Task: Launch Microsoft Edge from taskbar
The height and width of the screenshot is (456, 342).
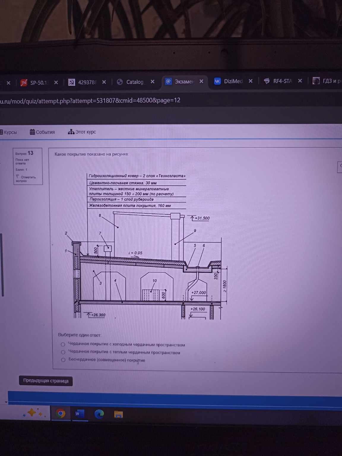Action: click(99, 414)
